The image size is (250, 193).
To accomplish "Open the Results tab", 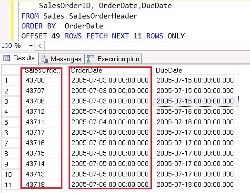I will click(x=19, y=58).
